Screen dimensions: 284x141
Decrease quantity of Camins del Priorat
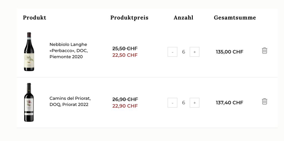pos(173,103)
